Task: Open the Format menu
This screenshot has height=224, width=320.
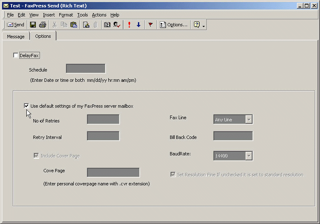Action: (66, 15)
